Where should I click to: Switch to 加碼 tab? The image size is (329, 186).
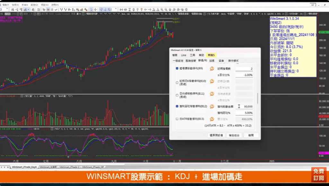pos(212,61)
